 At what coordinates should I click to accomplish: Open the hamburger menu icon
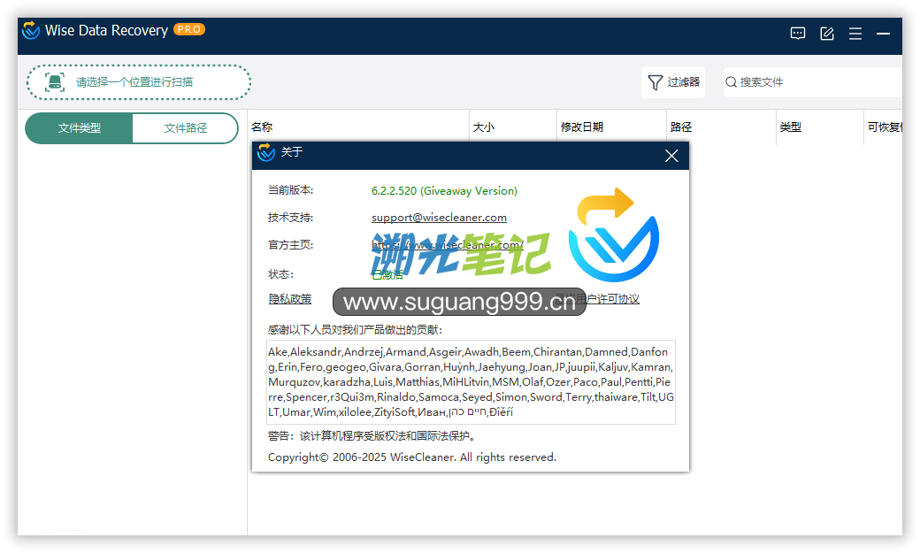click(855, 34)
